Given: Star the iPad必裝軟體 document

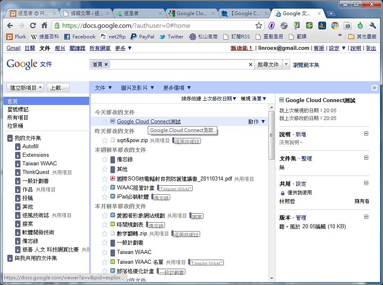Looking at the screenshot, I should [104, 197].
